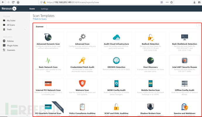Open the browser page actions menu (three dots)
202x117 pixels.
[167, 2]
